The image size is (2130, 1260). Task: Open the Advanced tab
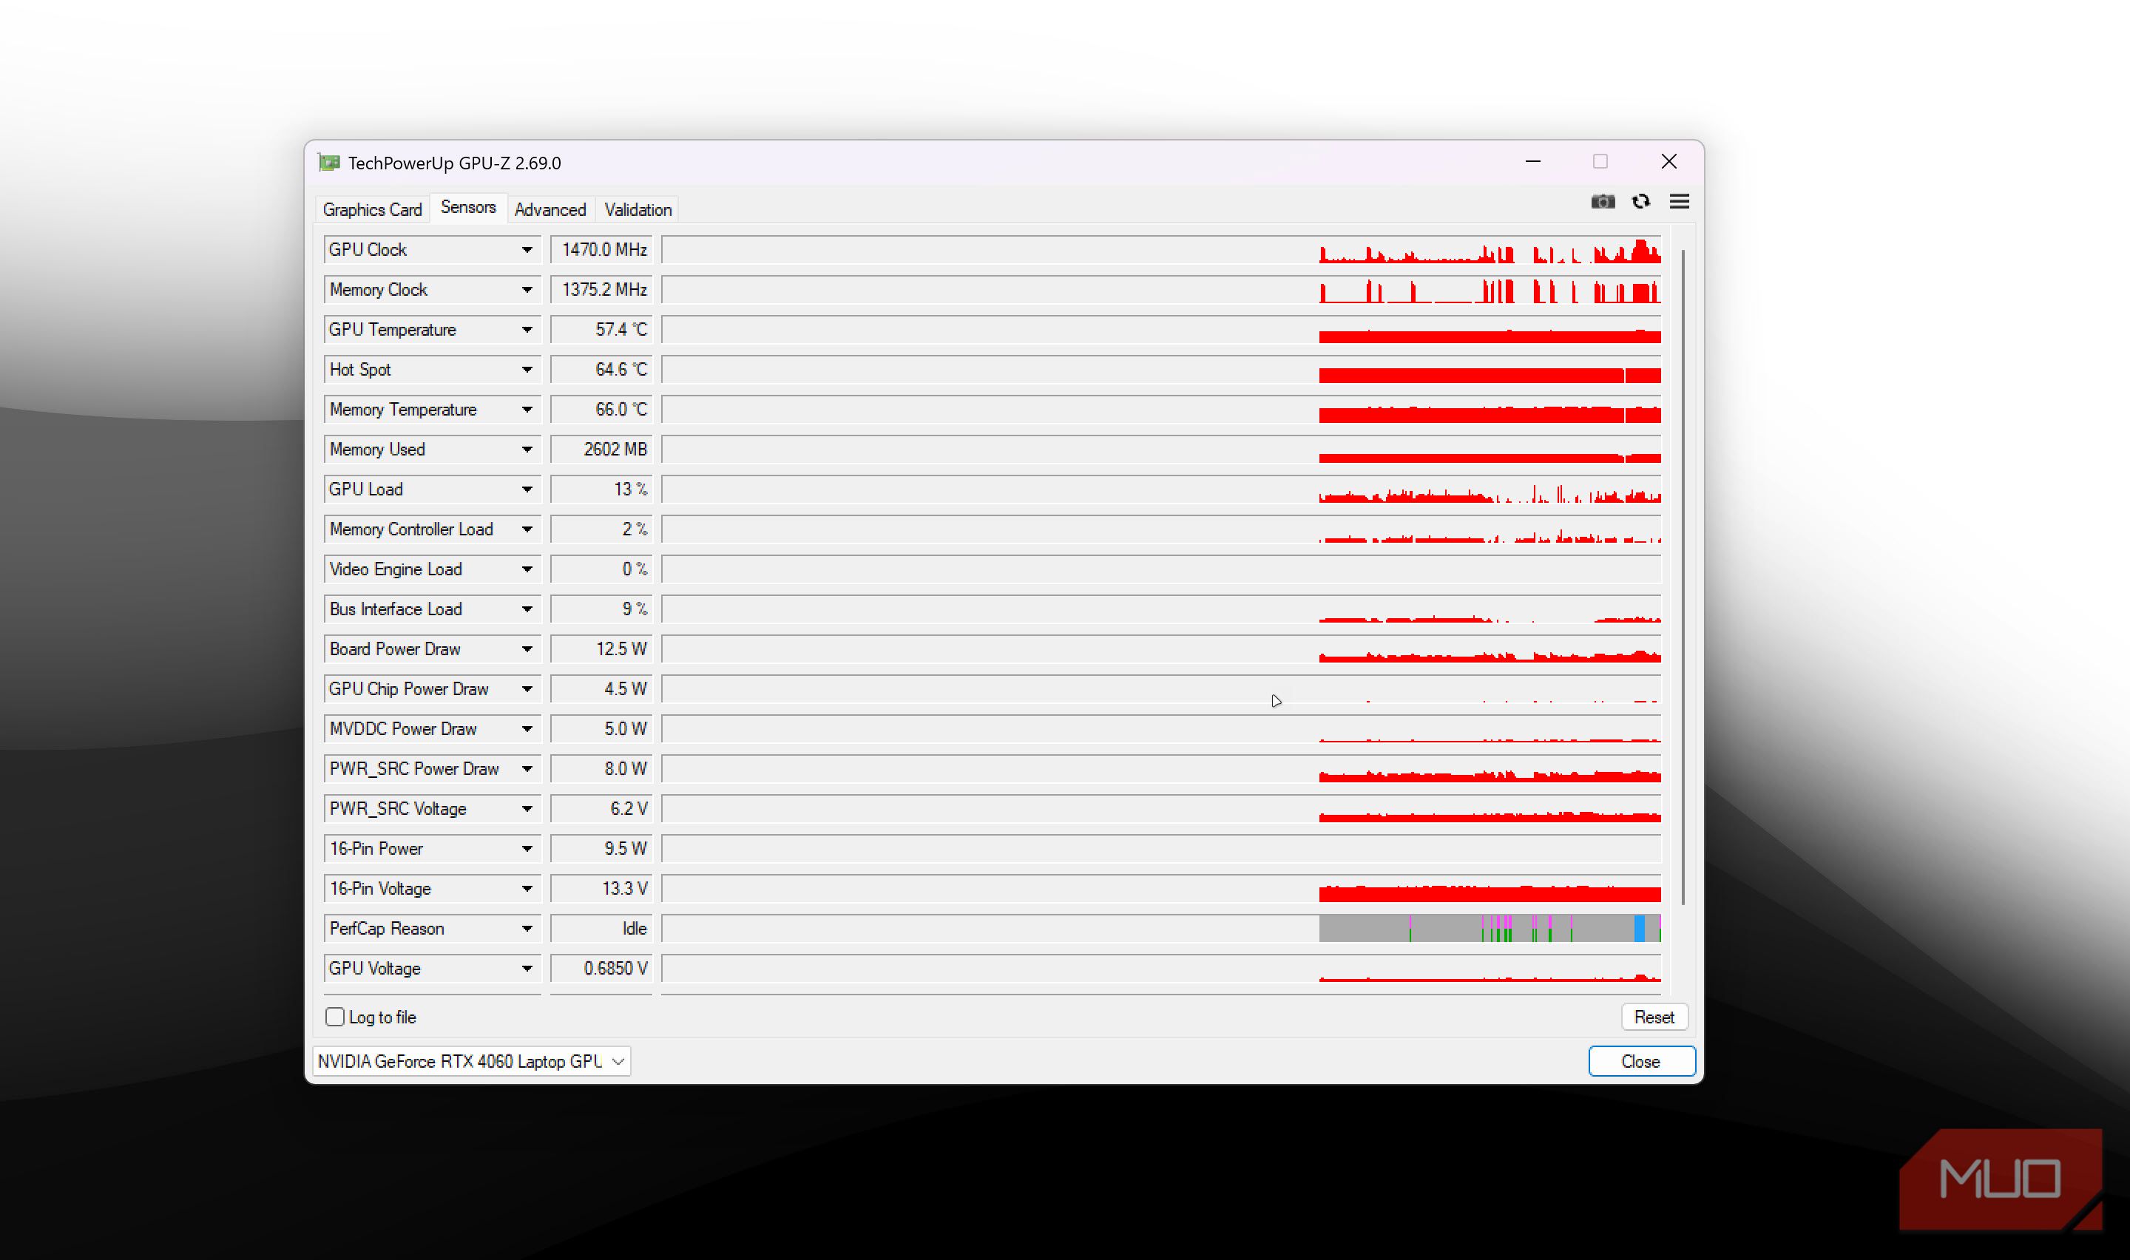pos(550,210)
